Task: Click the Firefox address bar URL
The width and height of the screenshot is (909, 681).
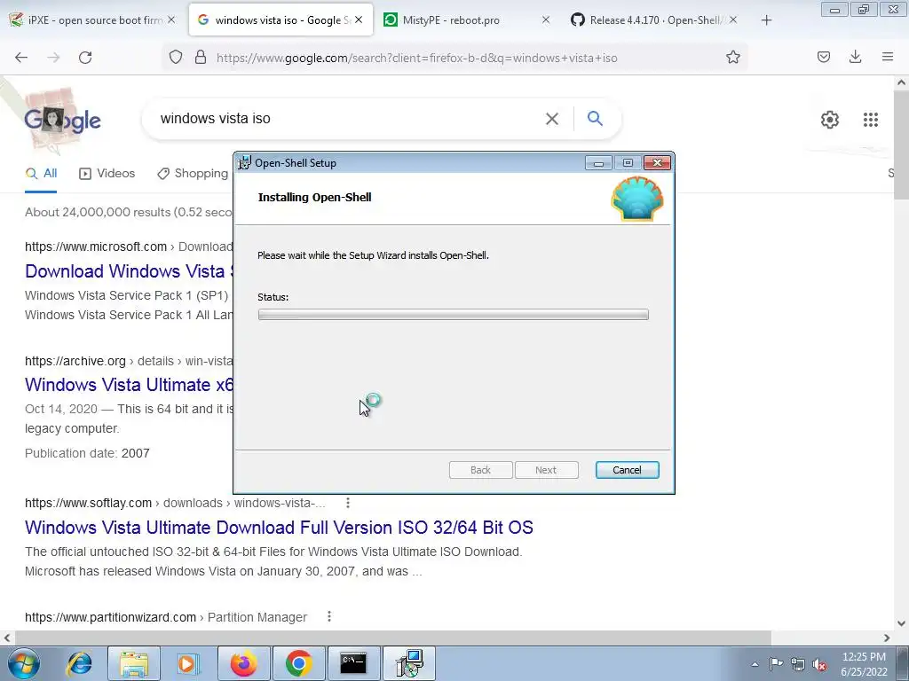Action: [417, 58]
